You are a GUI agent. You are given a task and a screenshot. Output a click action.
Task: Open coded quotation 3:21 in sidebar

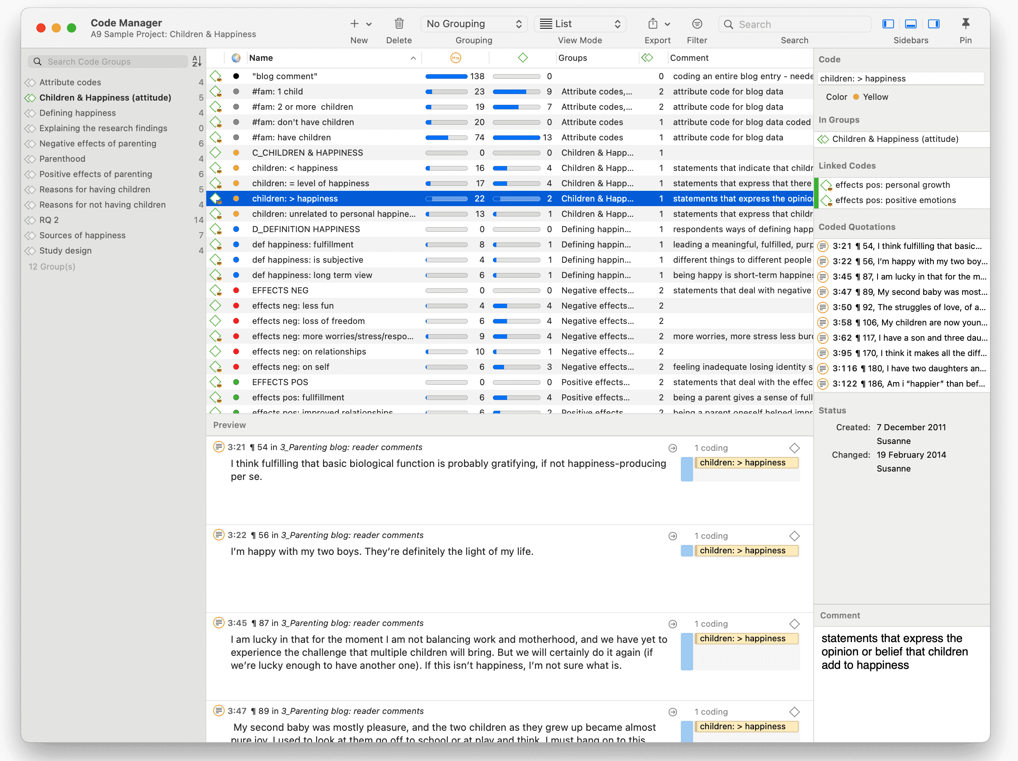[901, 246]
